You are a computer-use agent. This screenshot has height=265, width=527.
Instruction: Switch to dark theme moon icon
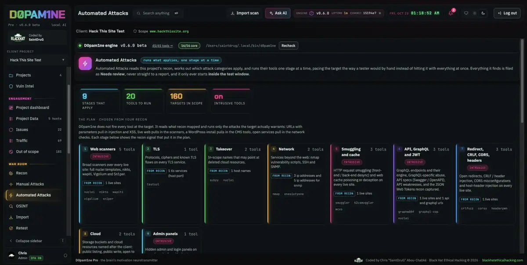tap(483, 13)
